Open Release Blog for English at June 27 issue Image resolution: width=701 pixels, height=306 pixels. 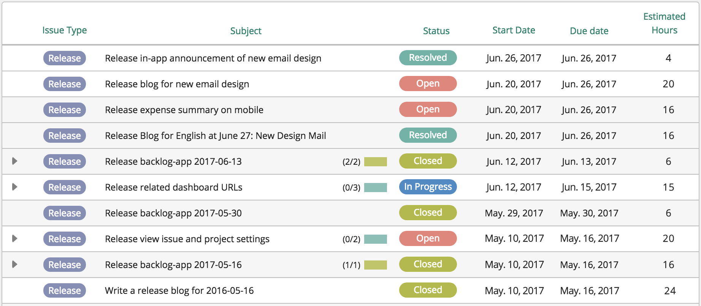pyautogui.click(x=215, y=136)
